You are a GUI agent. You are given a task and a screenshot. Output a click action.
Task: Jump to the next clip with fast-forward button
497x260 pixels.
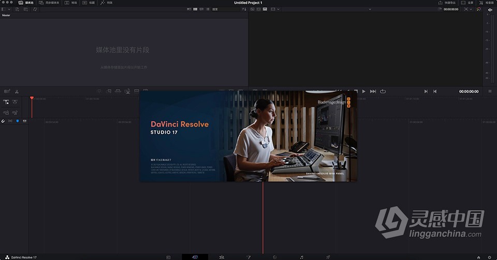[x=373, y=91]
